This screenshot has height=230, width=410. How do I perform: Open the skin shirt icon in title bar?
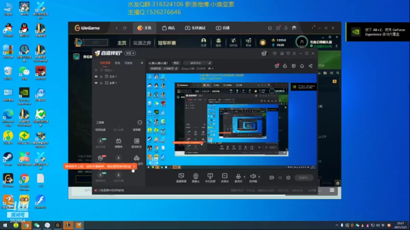(x=288, y=54)
